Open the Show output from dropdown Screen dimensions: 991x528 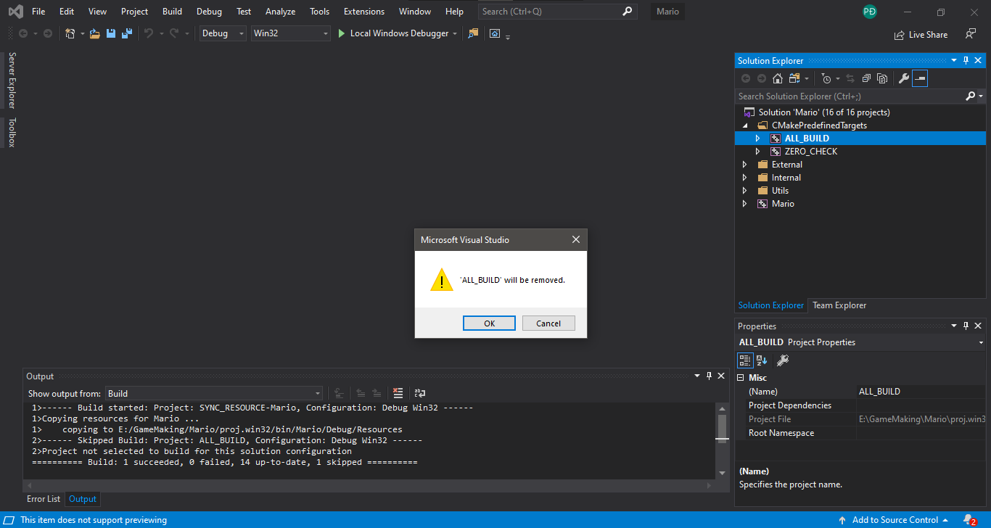tap(214, 393)
